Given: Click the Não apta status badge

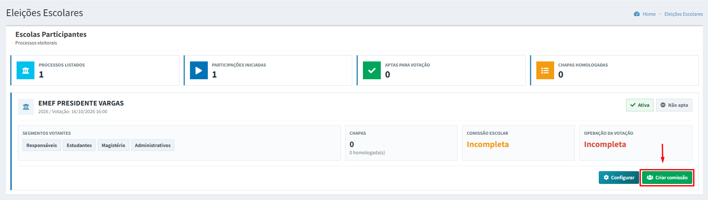Looking at the screenshot, I should (x=674, y=105).
